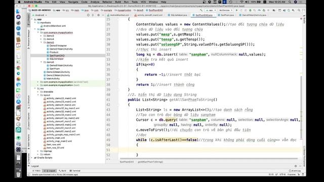This screenshot has height=182, width=324.
Task: Click the Select Opened File target icon
Action: point(88,15)
